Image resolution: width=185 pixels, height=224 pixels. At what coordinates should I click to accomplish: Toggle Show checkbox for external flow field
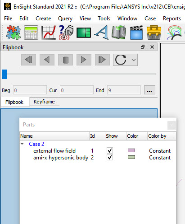[x=110, y=150]
